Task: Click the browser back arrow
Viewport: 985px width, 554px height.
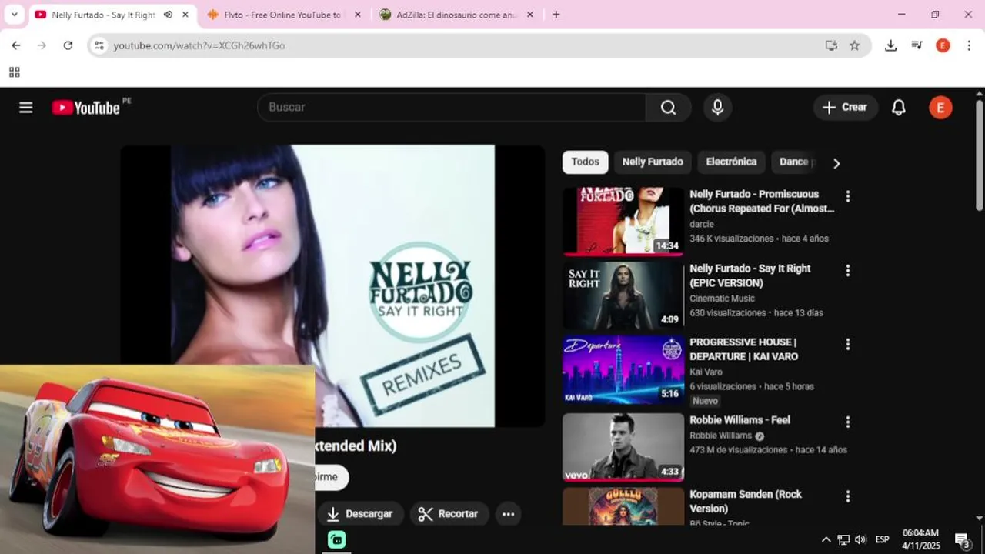Action: [16, 45]
